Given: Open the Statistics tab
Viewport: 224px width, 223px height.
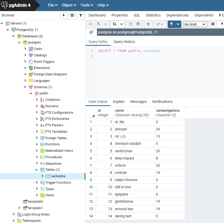Looking at the screenshot, I should point(153,15).
